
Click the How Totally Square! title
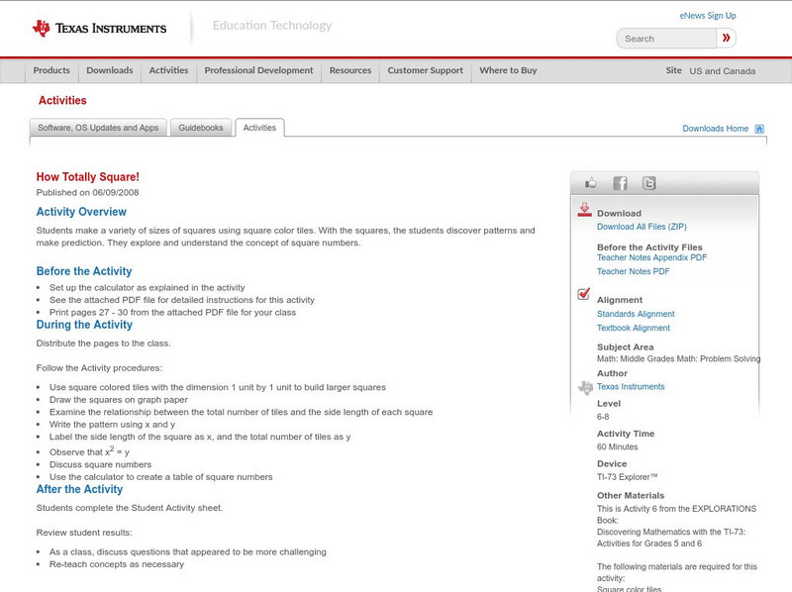(x=88, y=177)
